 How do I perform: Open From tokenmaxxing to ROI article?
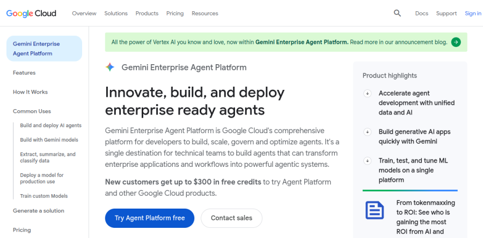426,217
